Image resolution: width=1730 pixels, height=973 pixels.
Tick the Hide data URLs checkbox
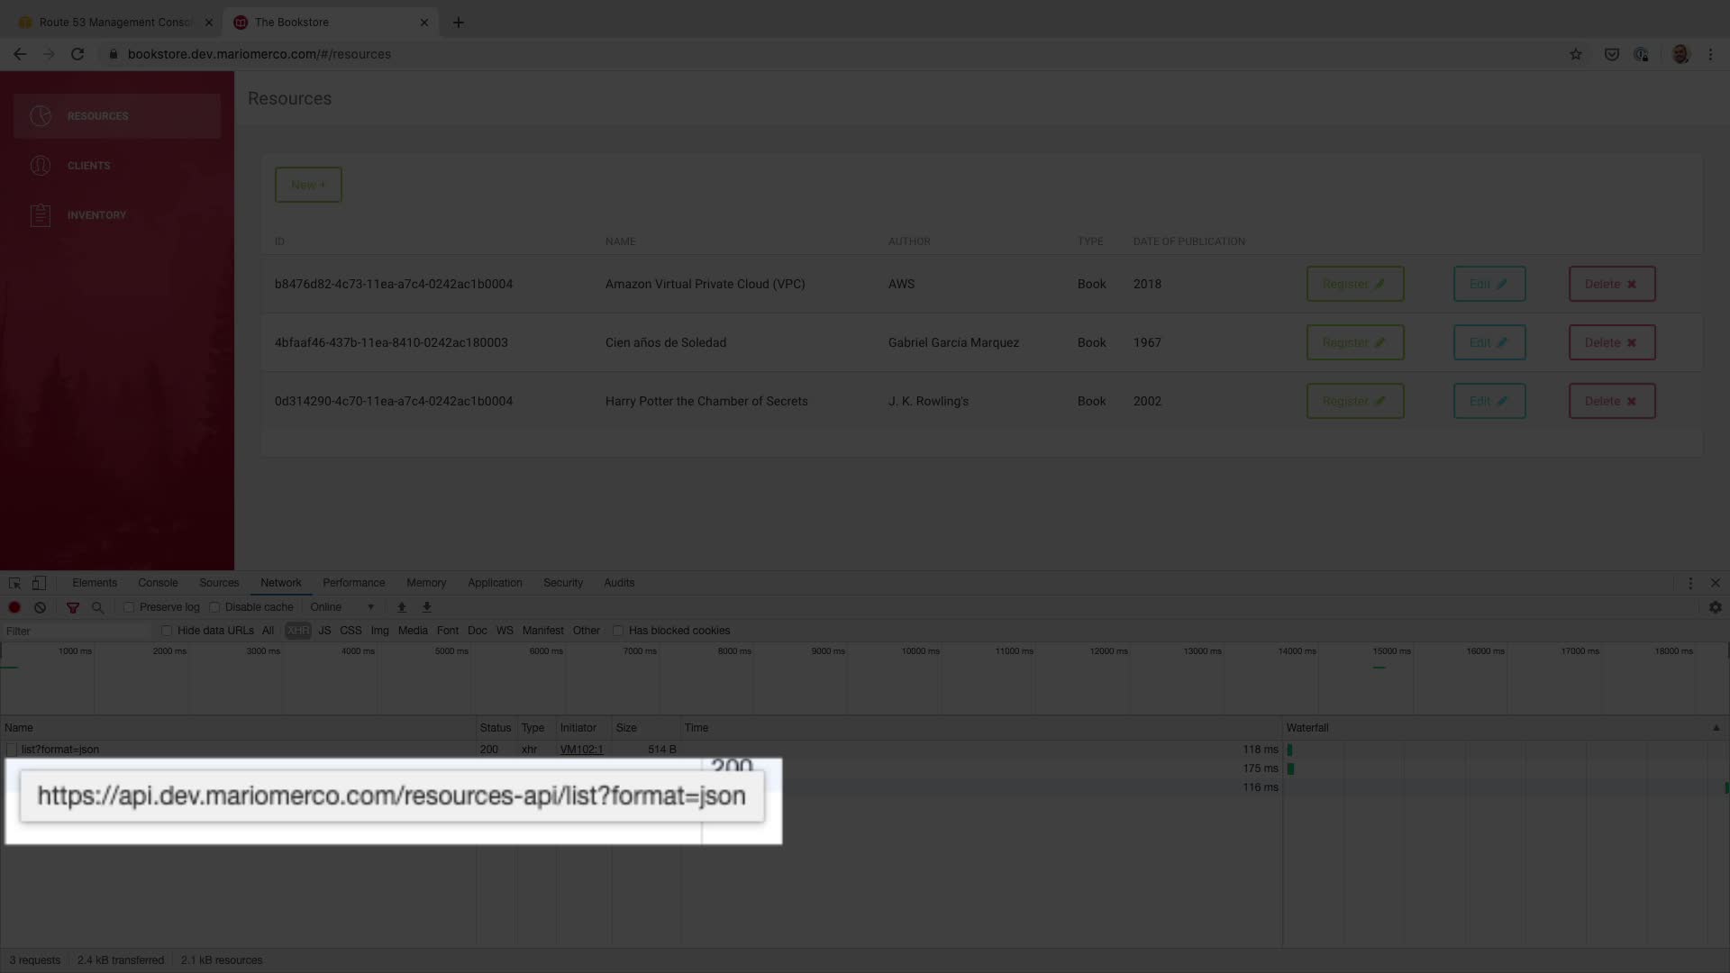167,631
